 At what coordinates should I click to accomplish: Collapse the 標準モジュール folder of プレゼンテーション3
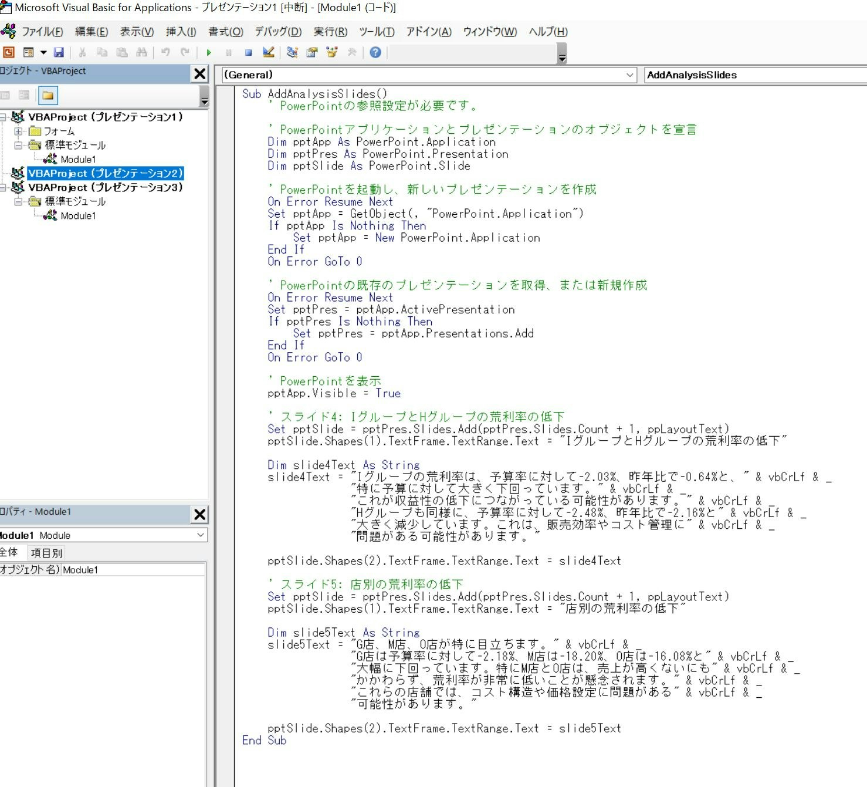18,201
